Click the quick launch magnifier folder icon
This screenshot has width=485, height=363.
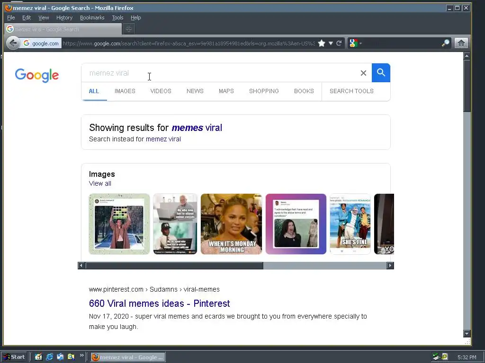(71, 357)
